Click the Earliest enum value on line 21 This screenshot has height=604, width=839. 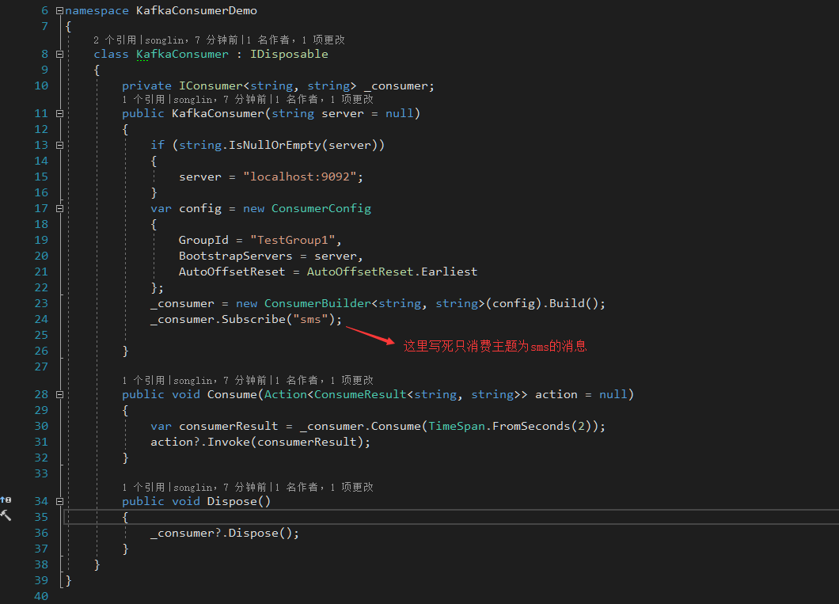(449, 272)
